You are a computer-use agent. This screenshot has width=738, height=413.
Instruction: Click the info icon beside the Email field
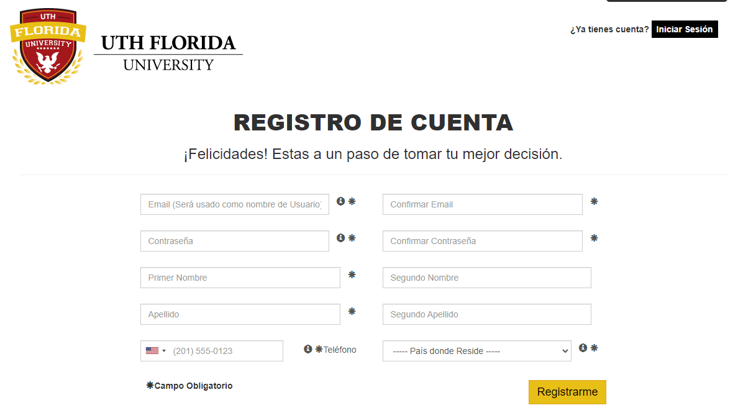(340, 201)
